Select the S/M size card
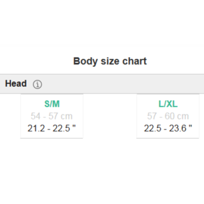204x204 pixels. tap(52, 116)
